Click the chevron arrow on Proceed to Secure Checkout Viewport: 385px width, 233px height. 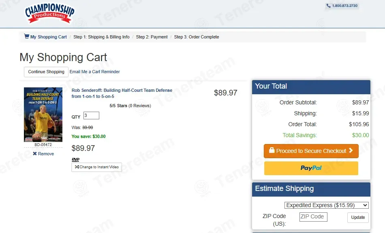[351, 150]
